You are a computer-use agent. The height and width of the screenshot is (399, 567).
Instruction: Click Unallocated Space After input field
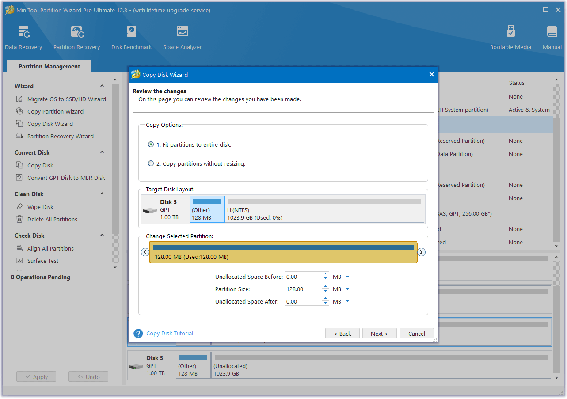[x=304, y=301]
